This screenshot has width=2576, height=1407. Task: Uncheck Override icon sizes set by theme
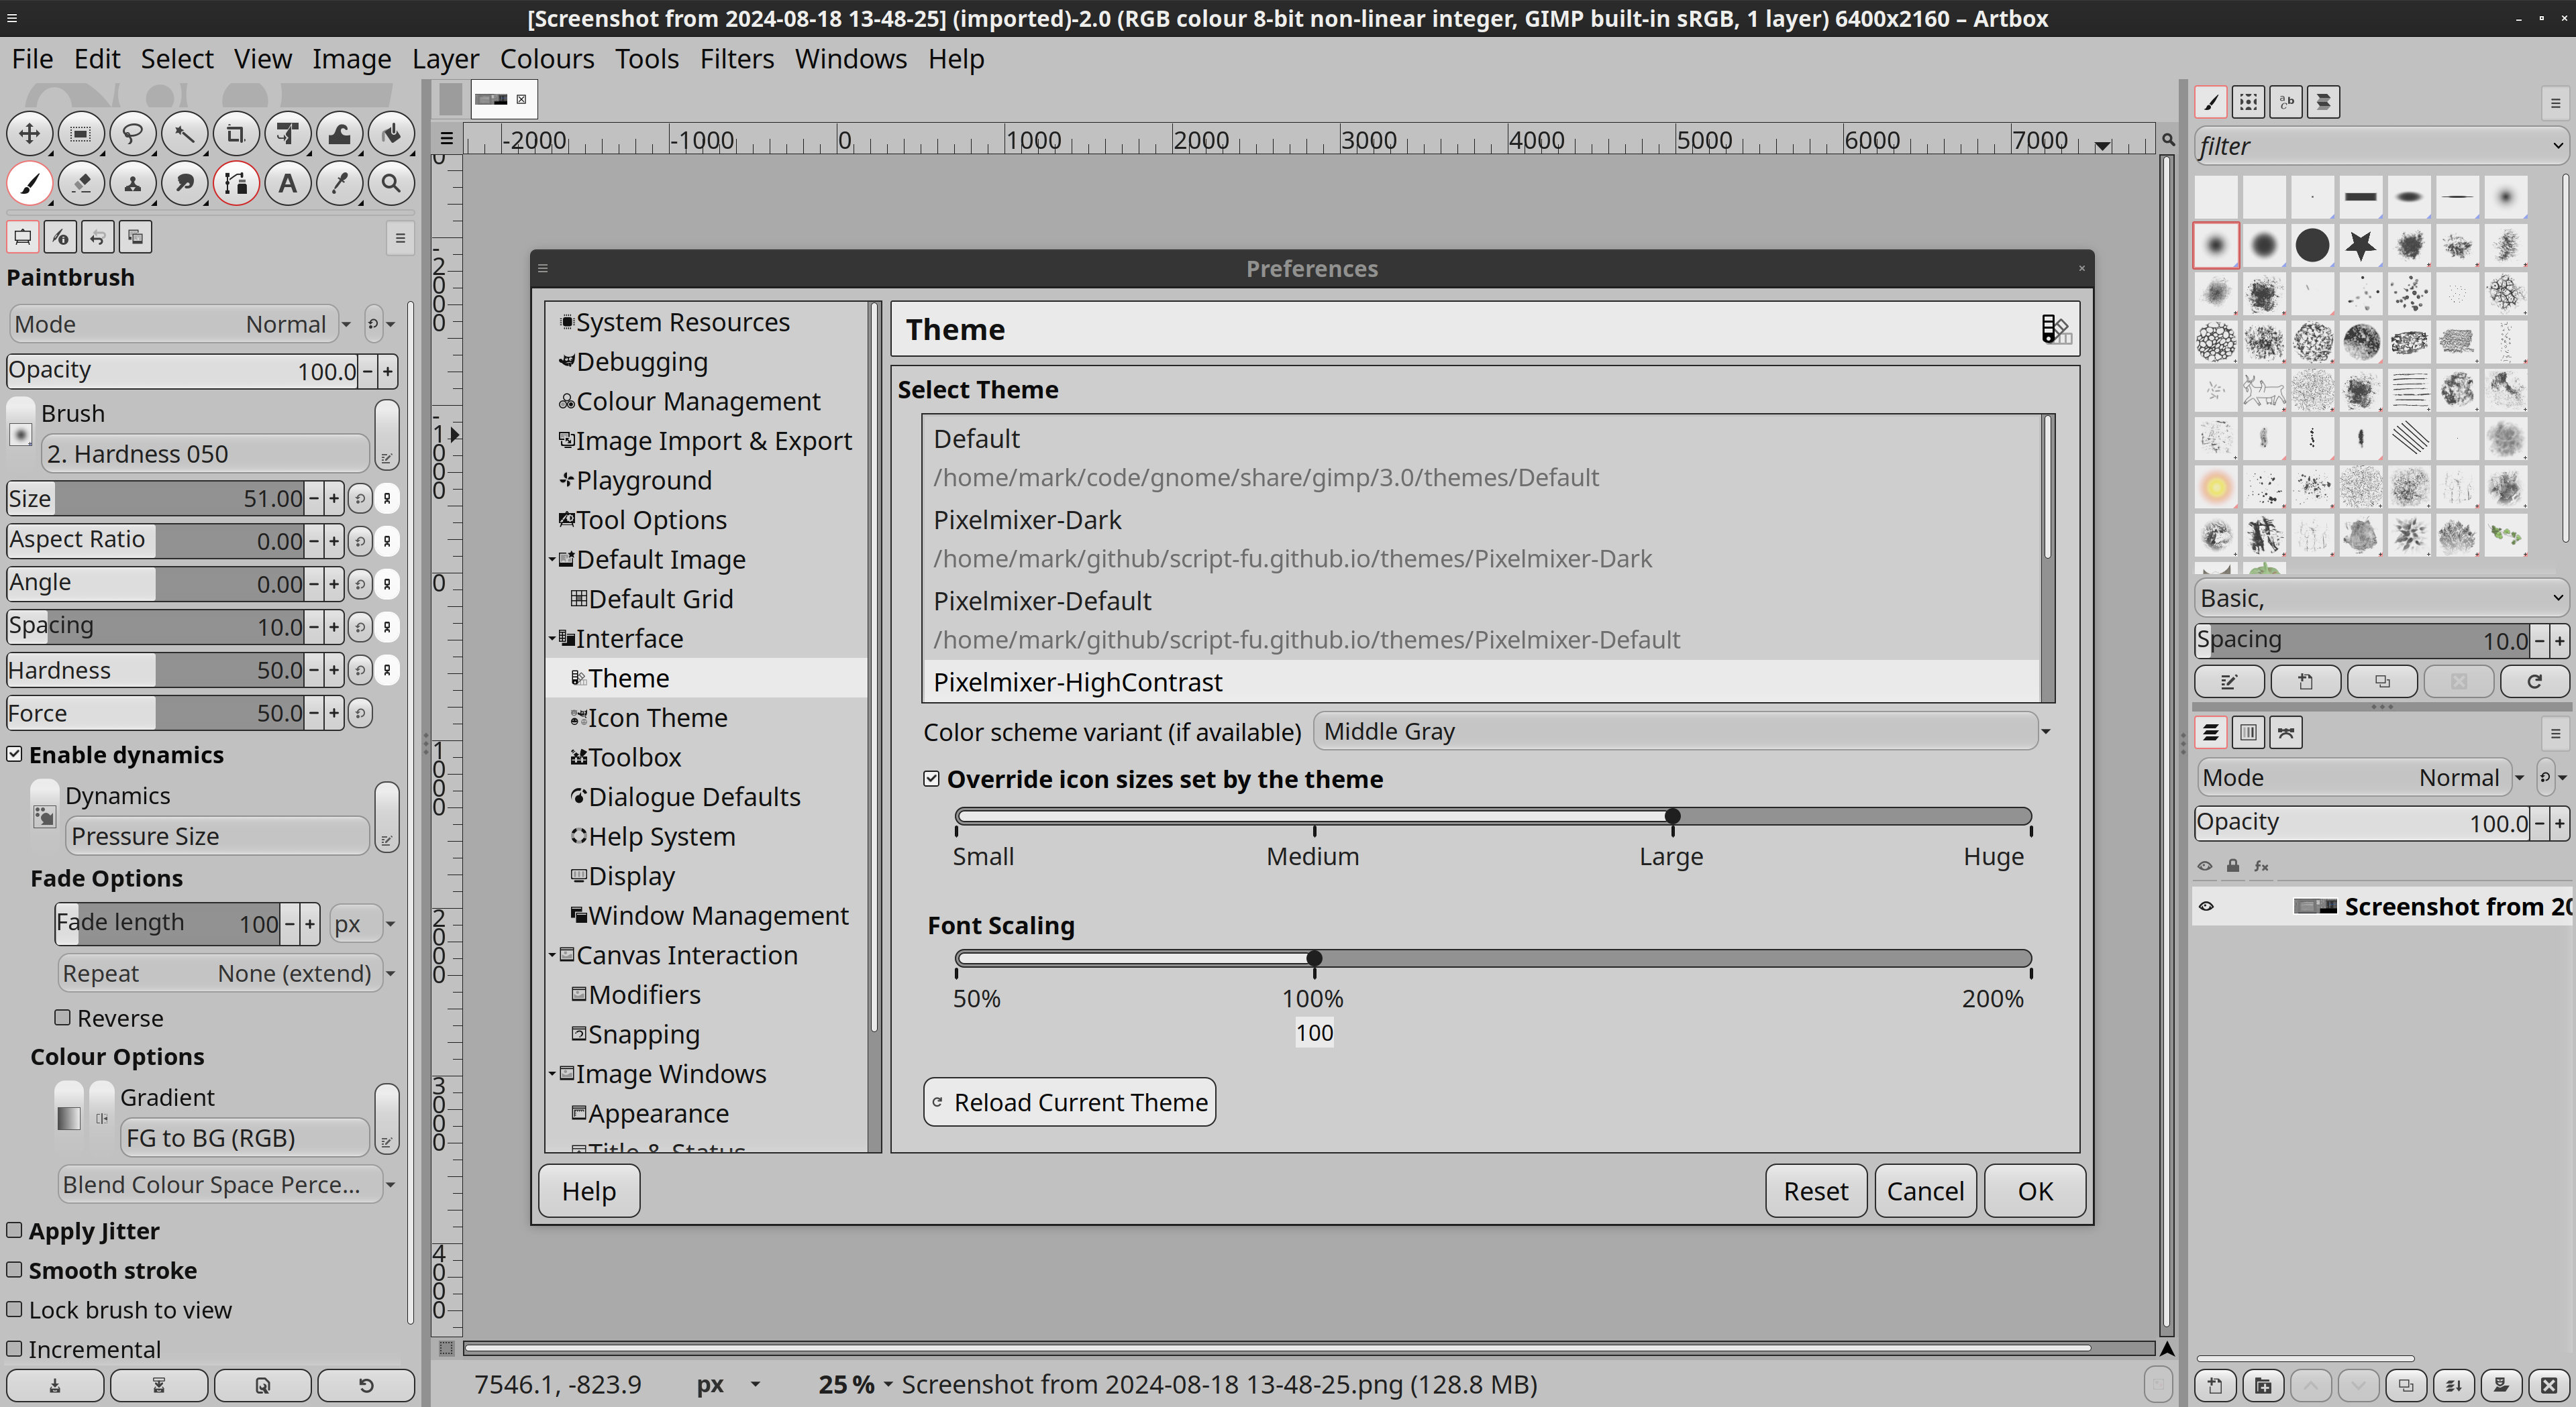(x=931, y=779)
